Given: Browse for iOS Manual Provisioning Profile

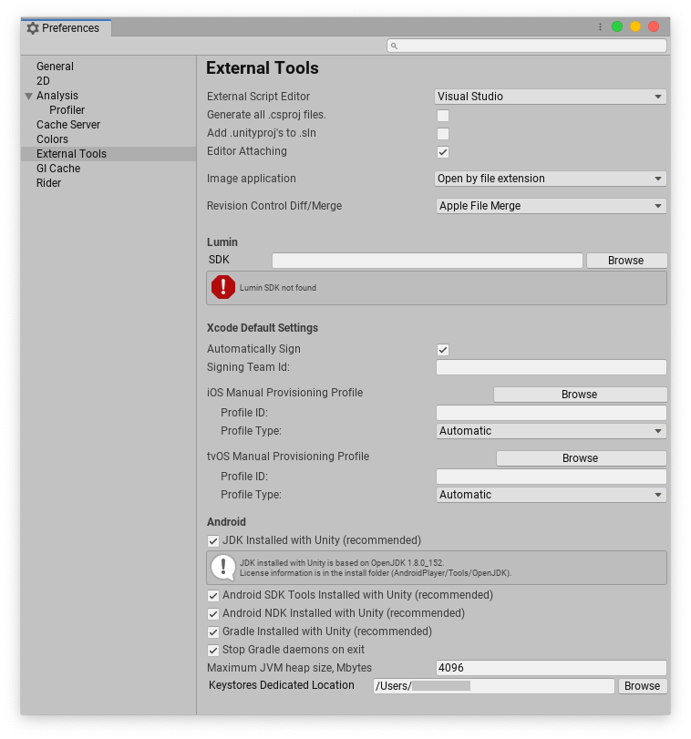Looking at the screenshot, I should 580,395.
